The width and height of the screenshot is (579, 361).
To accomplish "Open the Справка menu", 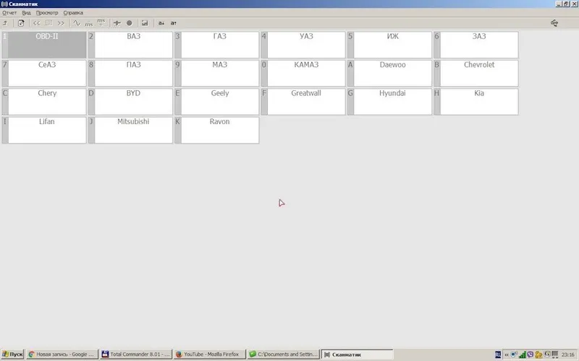I will 73,12.
